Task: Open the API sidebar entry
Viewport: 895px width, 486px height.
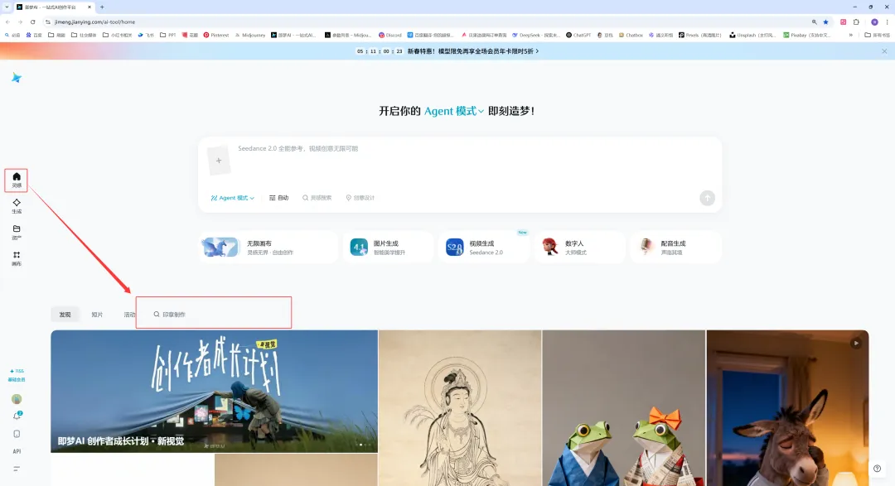Action: tap(17, 451)
